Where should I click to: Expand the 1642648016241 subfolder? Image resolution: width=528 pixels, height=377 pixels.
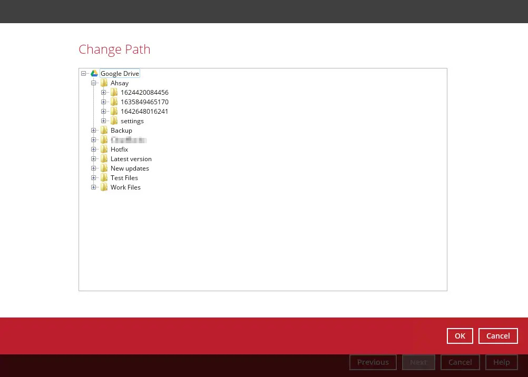tap(104, 112)
